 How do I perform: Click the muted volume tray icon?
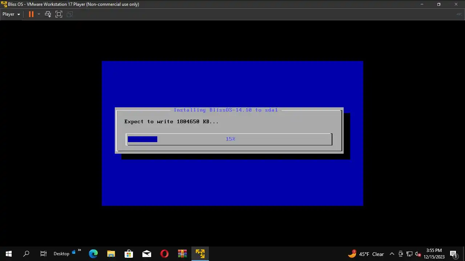point(418,254)
